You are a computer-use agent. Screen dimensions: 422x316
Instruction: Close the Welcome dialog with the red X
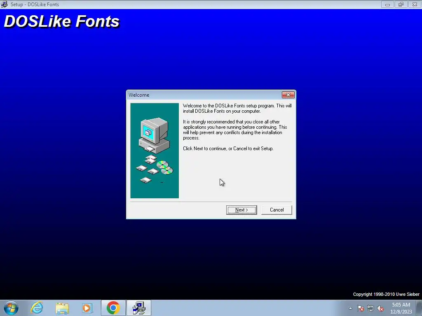(x=288, y=95)
